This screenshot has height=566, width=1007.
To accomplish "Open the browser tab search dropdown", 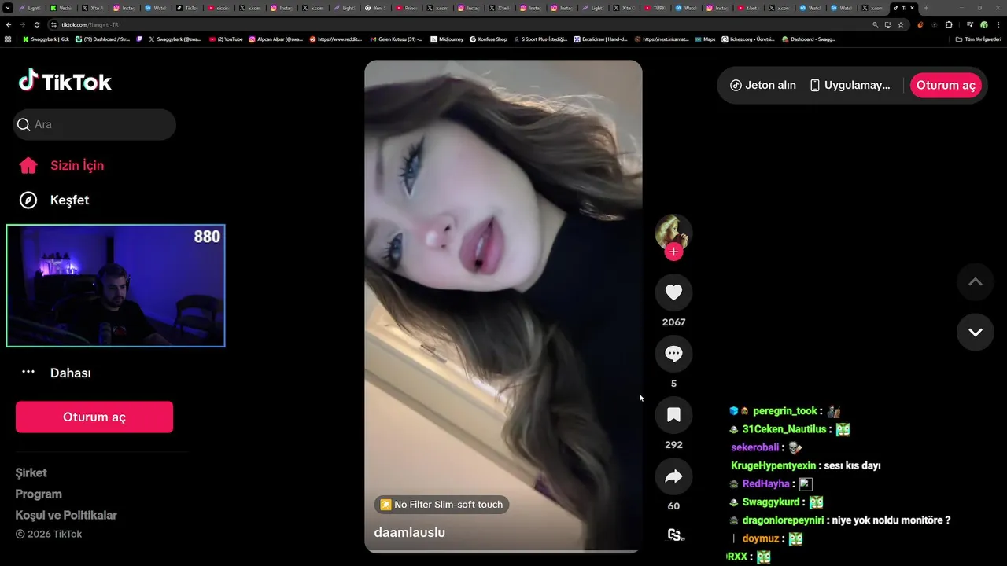I will pyautogui.click(x=7, y=8).
